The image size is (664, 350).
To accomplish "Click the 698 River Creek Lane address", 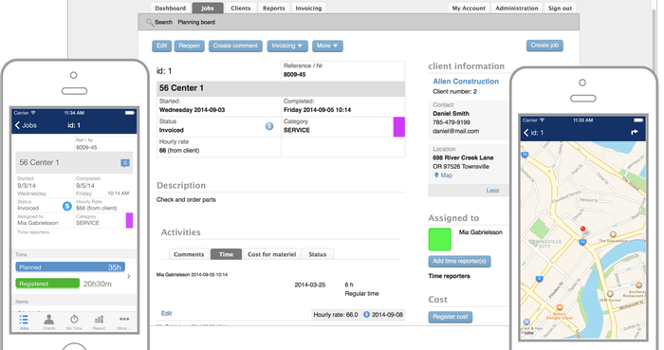I will click(463, 157).
